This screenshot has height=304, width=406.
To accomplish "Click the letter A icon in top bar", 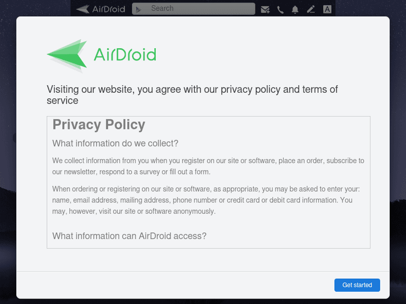I will pyautogui.click(x=327, y=9).
